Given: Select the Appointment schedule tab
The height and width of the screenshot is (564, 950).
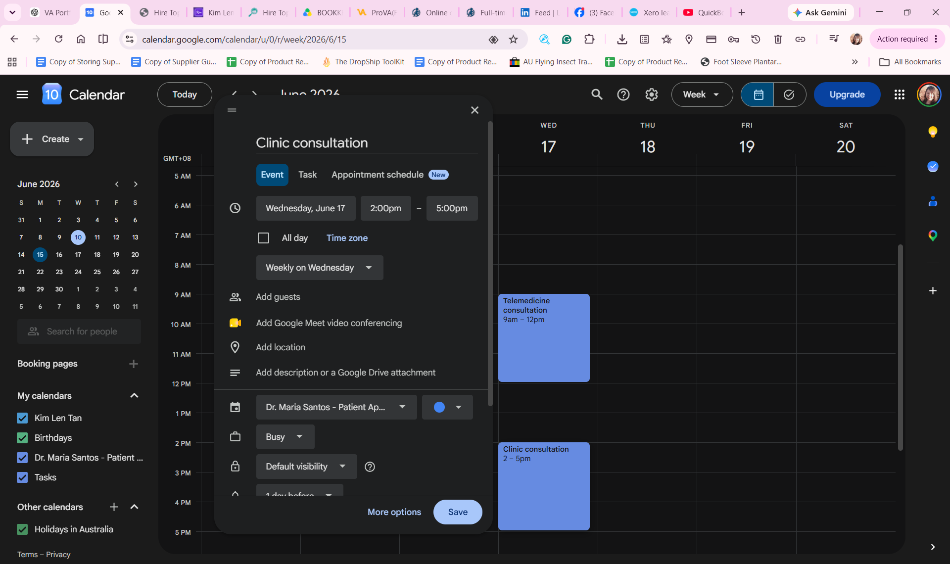Looking at the screenshot, I should point(390,175).
